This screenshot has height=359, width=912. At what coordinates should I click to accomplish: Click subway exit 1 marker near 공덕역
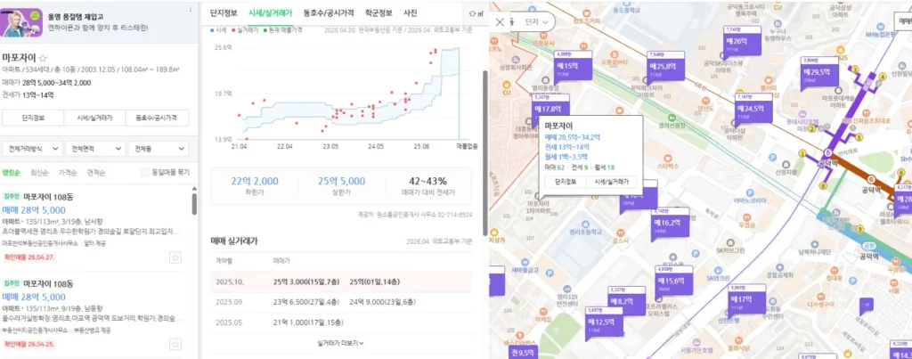pyautogui.click(x=803, y=153)
